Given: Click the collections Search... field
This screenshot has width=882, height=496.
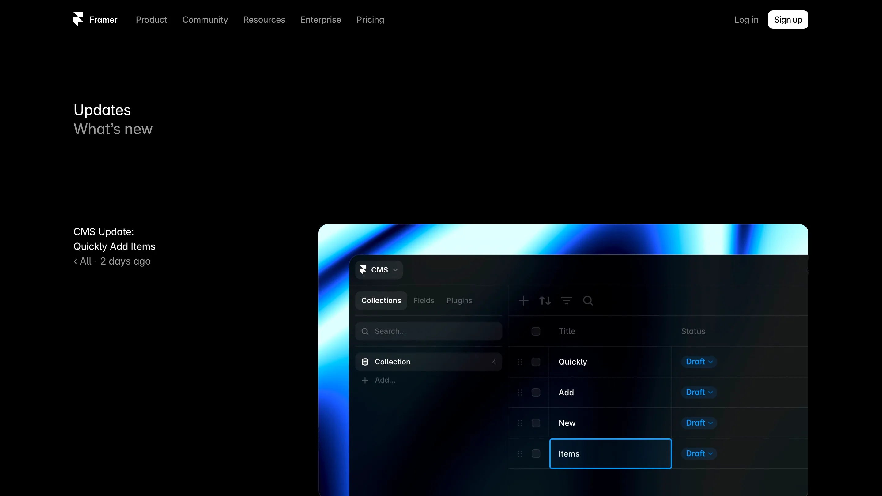Looking at the screenshot, I should (429, 331).
